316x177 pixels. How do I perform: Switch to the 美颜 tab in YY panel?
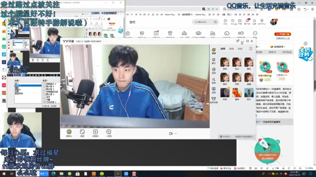[x=223, y=49]
